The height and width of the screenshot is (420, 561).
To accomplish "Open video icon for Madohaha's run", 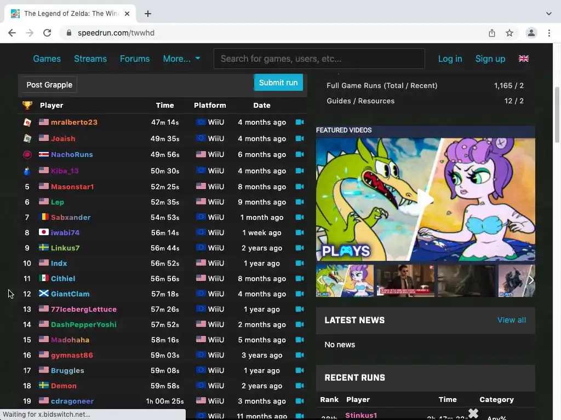I will [300, 340].
